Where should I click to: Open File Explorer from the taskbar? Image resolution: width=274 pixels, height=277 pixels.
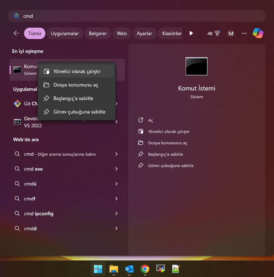point(113,269)
